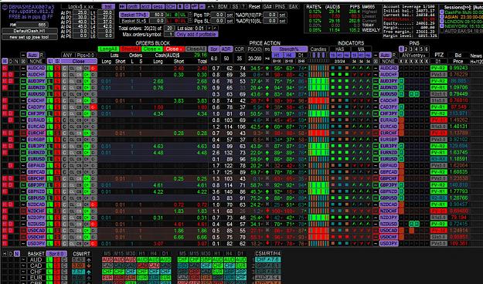The height and width of the screenshot is (284, 483).
Task: Open the ANY filter dropdown above Lots
Action: click(x=67, y=55)
